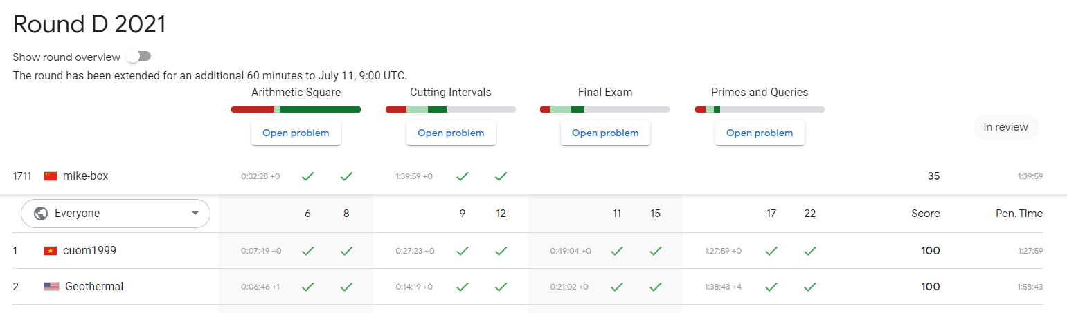This screenshot has height=313, width=1067.
Task: Open the Primes and Queries problem
Action: pos(760,133)
